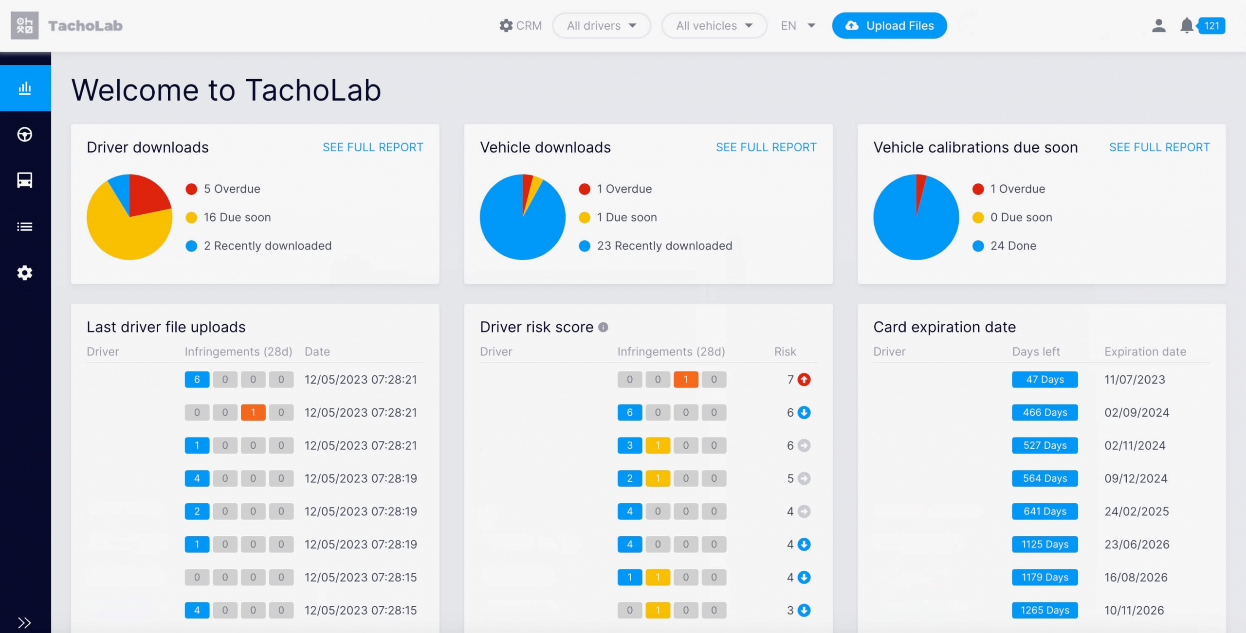Click the 1265 Days badge
The image size is (1246, 633).
[x=1044, y=610]
